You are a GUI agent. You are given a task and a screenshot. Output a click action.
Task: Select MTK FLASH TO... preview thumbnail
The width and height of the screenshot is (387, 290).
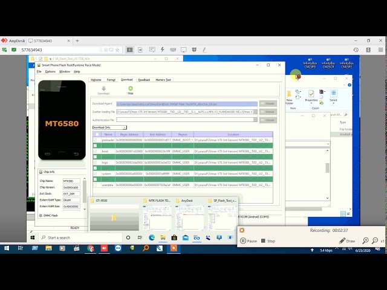pyautogui.click(x=157, y=216)
